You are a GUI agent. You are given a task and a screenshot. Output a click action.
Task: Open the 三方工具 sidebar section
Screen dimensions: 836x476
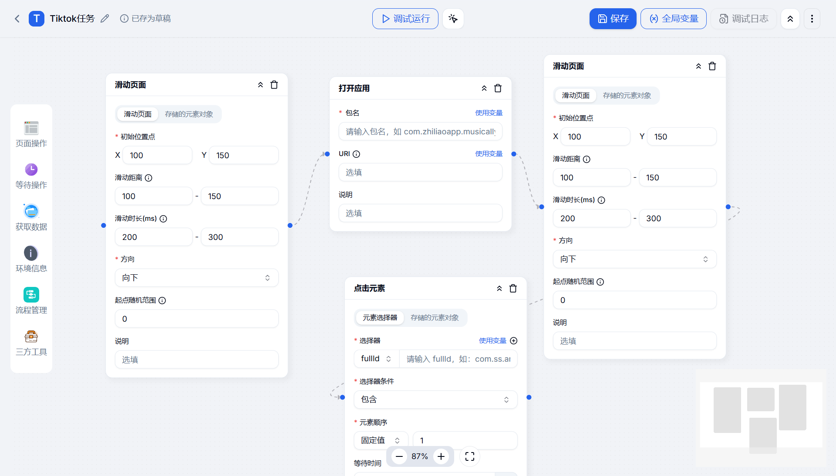31,343
